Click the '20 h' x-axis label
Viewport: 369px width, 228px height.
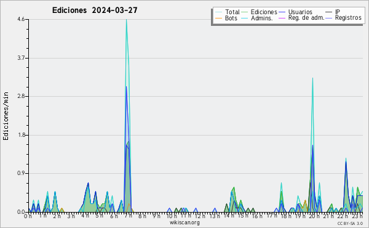coord(315,216)
